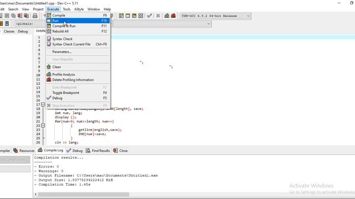Open the Search menu
355x199 pixels.
(x=13, y=9)
